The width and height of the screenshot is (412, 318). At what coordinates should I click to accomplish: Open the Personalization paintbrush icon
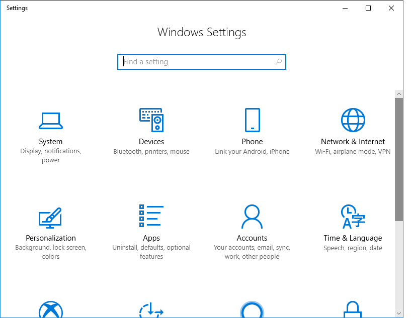50,218
